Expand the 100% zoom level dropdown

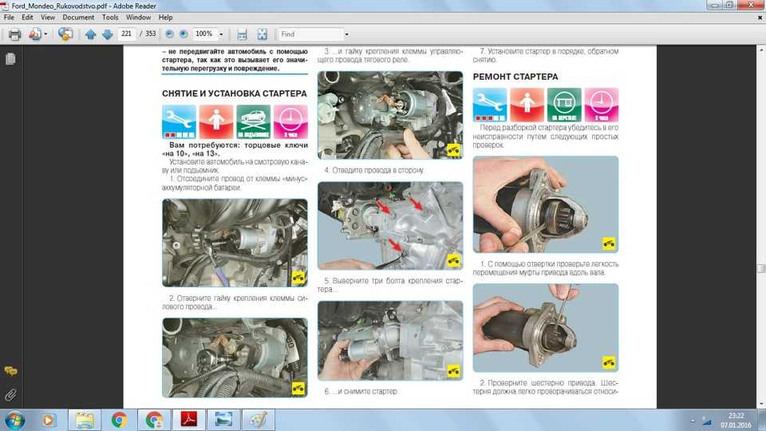click(220, 34)
